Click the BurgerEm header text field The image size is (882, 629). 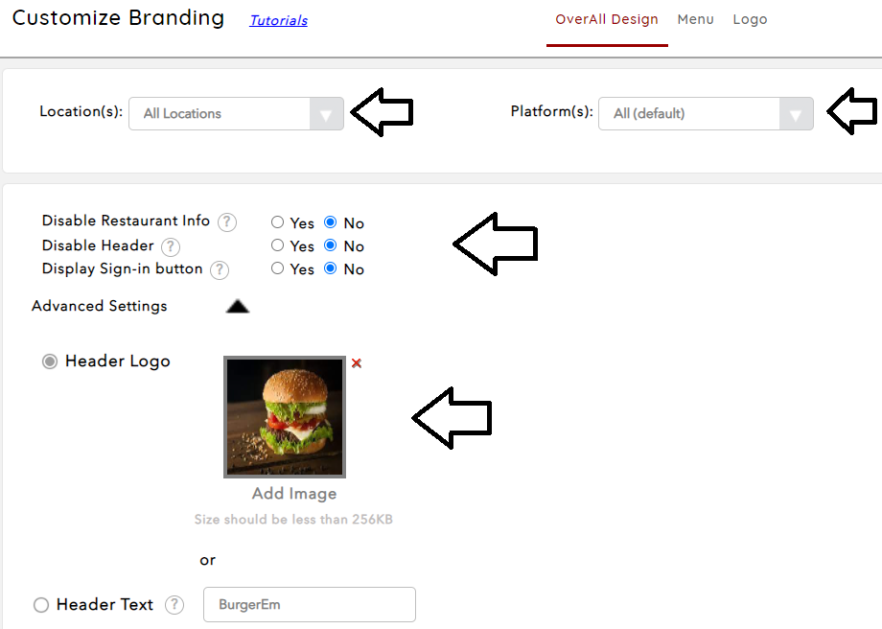pos(310,605)
